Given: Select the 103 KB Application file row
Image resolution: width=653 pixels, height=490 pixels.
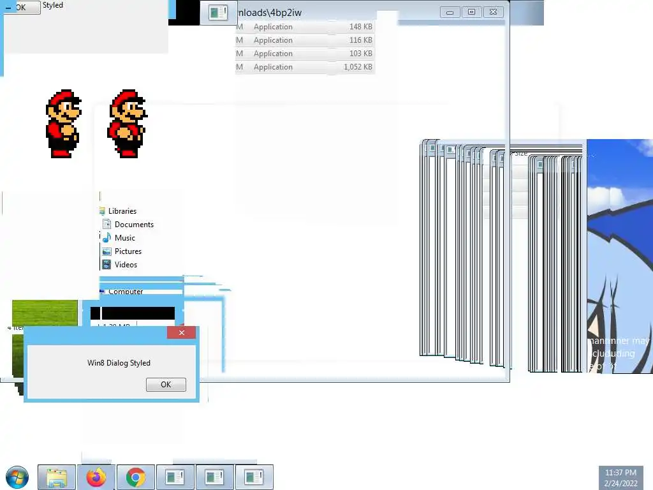Looking at the screenshot, I should (x=305, y=54).
